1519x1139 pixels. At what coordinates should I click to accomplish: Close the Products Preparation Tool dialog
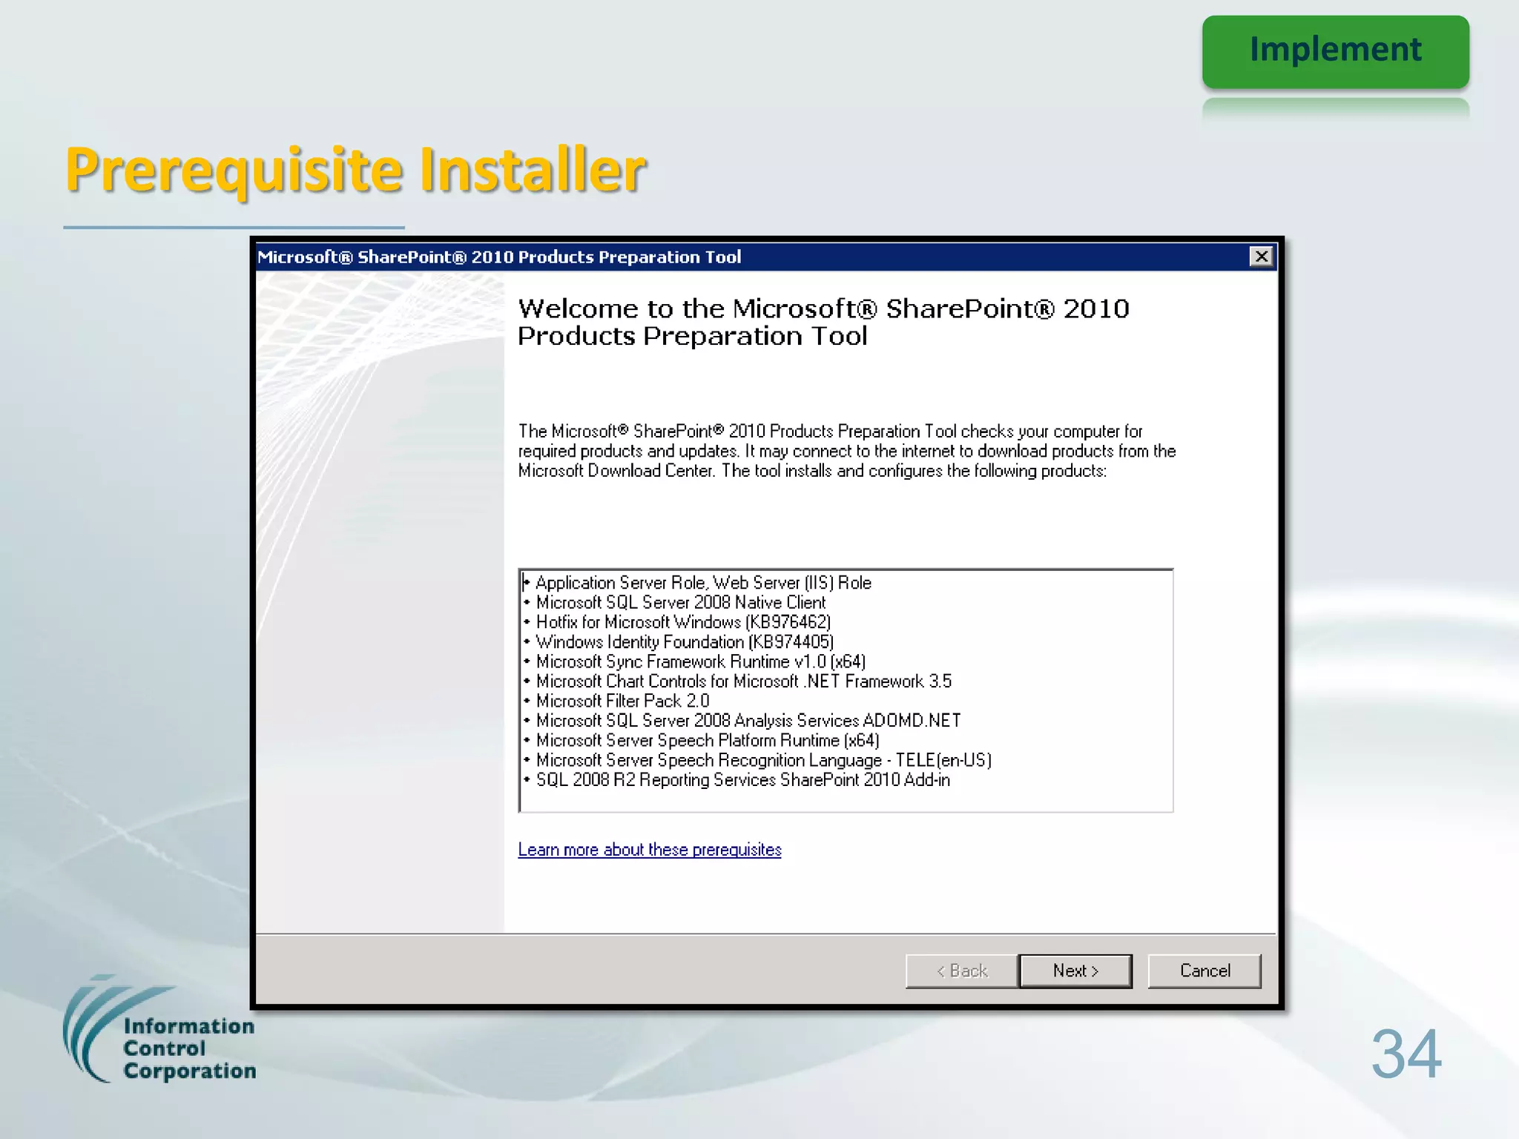(1261, 257)
